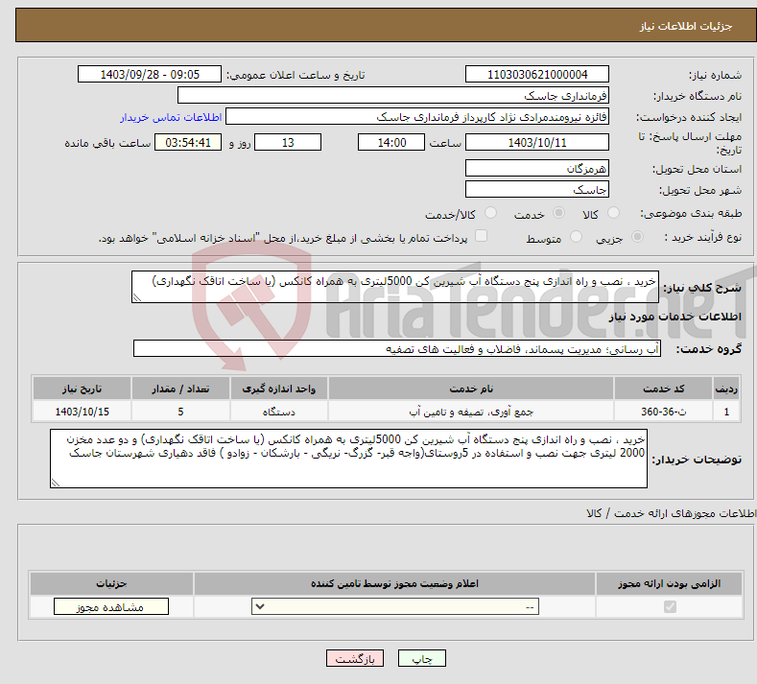Click the need date cell 1403/10/15
The image size is (757, 684).
point(82,412)
